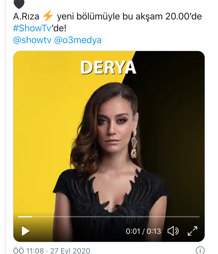The image size is (218, 254).
Task: Tap the dark heart icon at top
Action: pyautogui.click(x=19, y=3)
